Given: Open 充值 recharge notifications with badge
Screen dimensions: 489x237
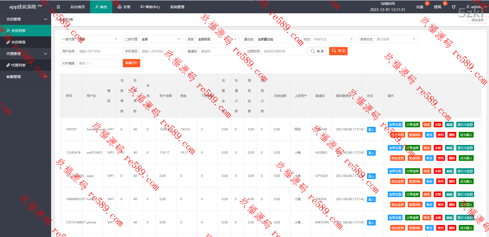Looking at the screenshot, I should (420, 7).
